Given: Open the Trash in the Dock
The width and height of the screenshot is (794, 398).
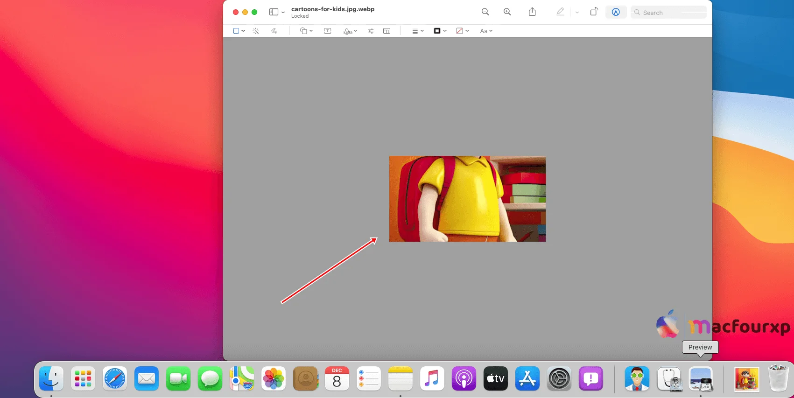Looking at the screenshot, I should click(778, 378).
